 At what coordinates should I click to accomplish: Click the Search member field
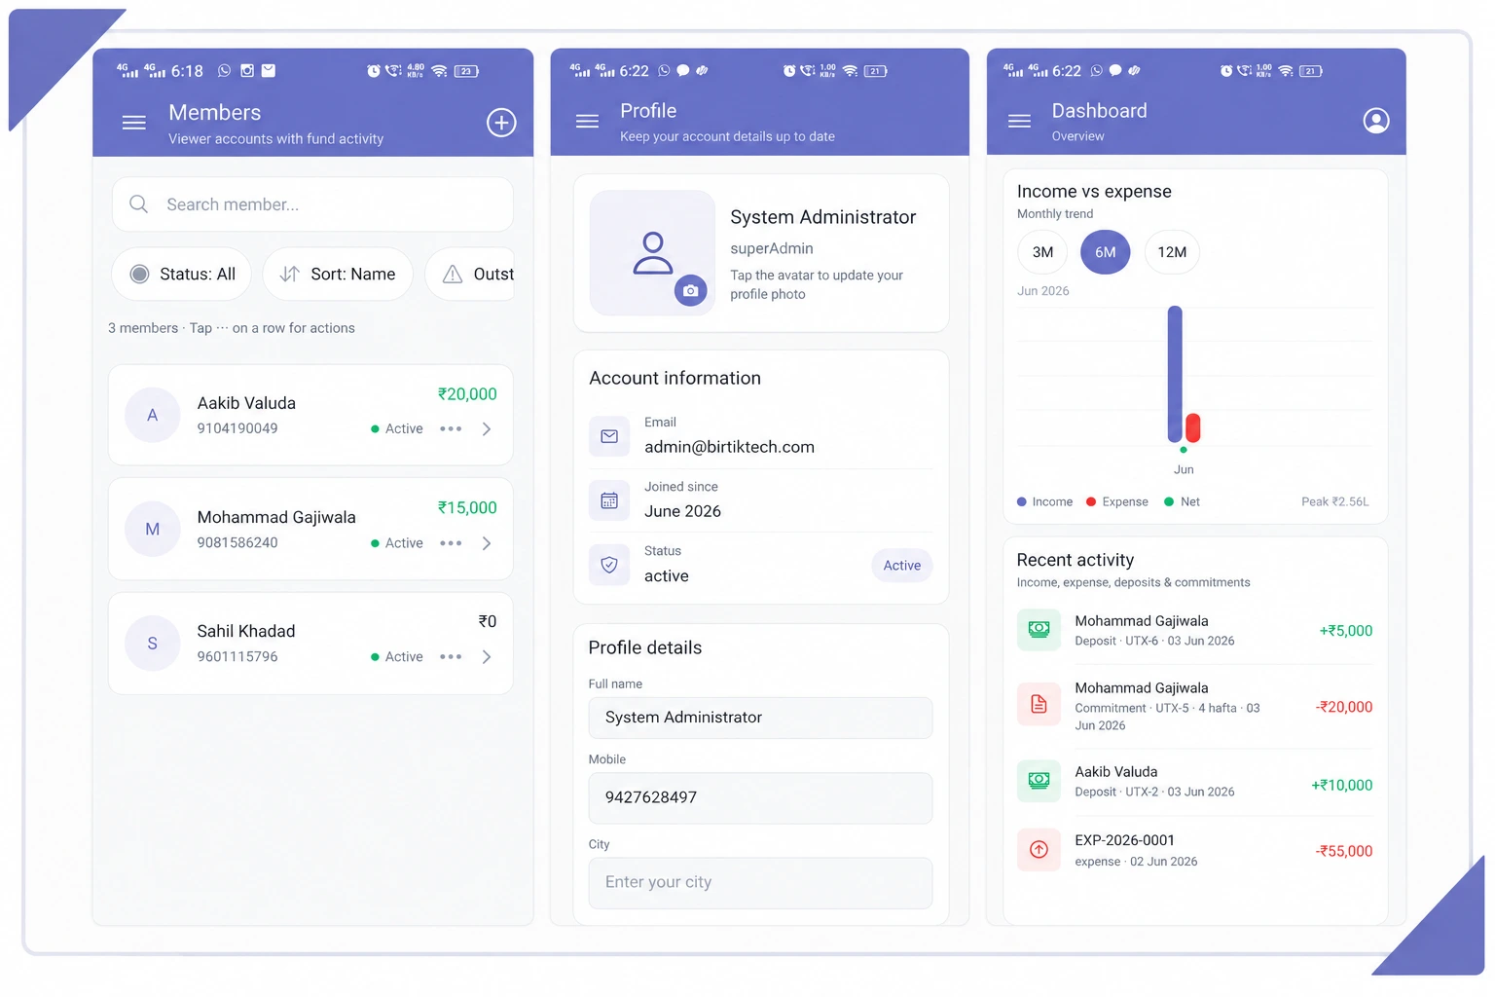click(x=312, y=204)
